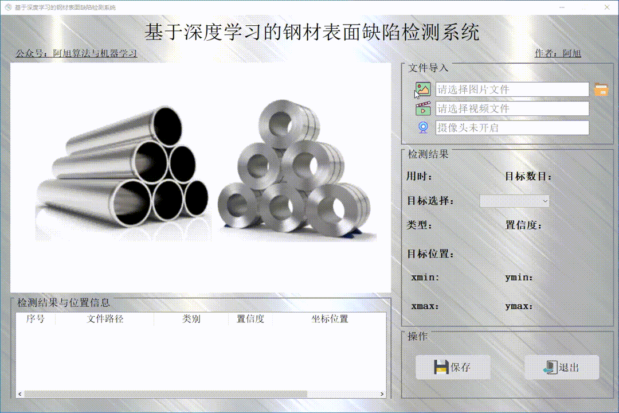This screenshot has height=413, width=619.
Task: Click the image file import icon
Action: pos(423,89)
